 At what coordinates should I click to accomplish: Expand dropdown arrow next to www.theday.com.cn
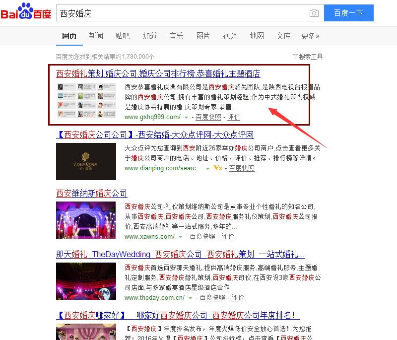[x=191, y=298]
